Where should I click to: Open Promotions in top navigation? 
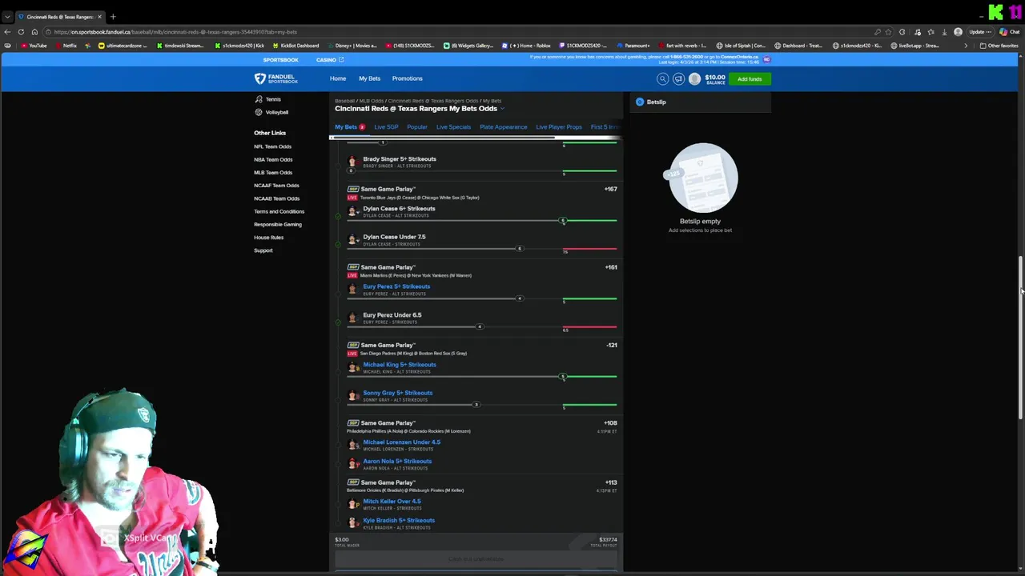point(407,78)
